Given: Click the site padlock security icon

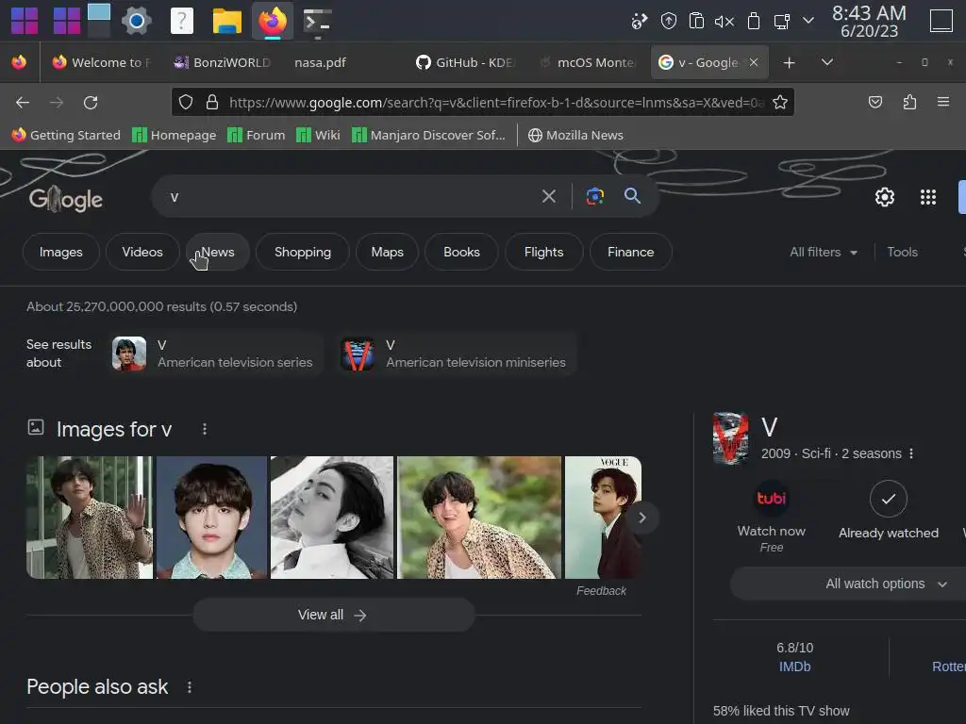Looking at the screenshot, I should click(x=212, y=102).
